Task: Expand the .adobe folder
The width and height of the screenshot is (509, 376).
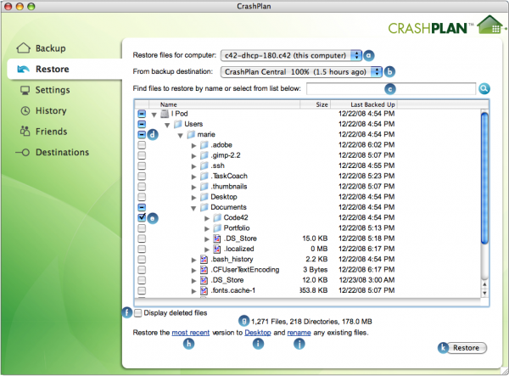Action: click(x=193, y=145)
